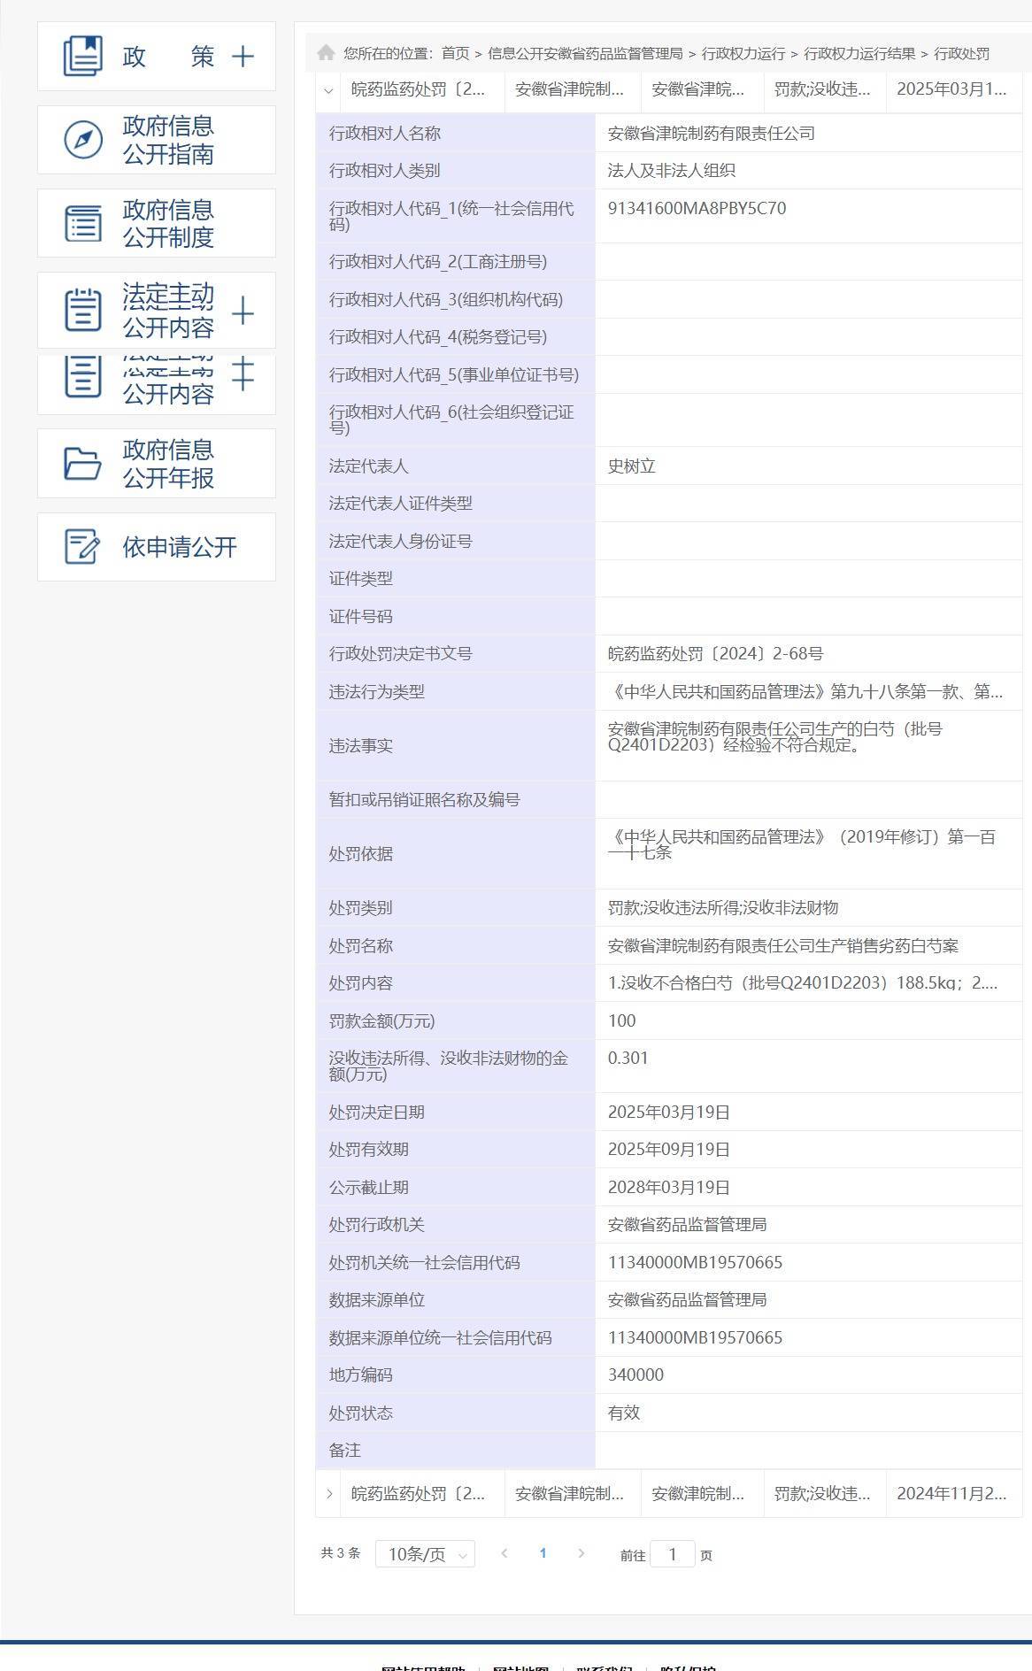Click the folder icon for 政府信息公开年报
Screen dimensions: 1032x1671
pyautogui.click(x=83, y=464)
